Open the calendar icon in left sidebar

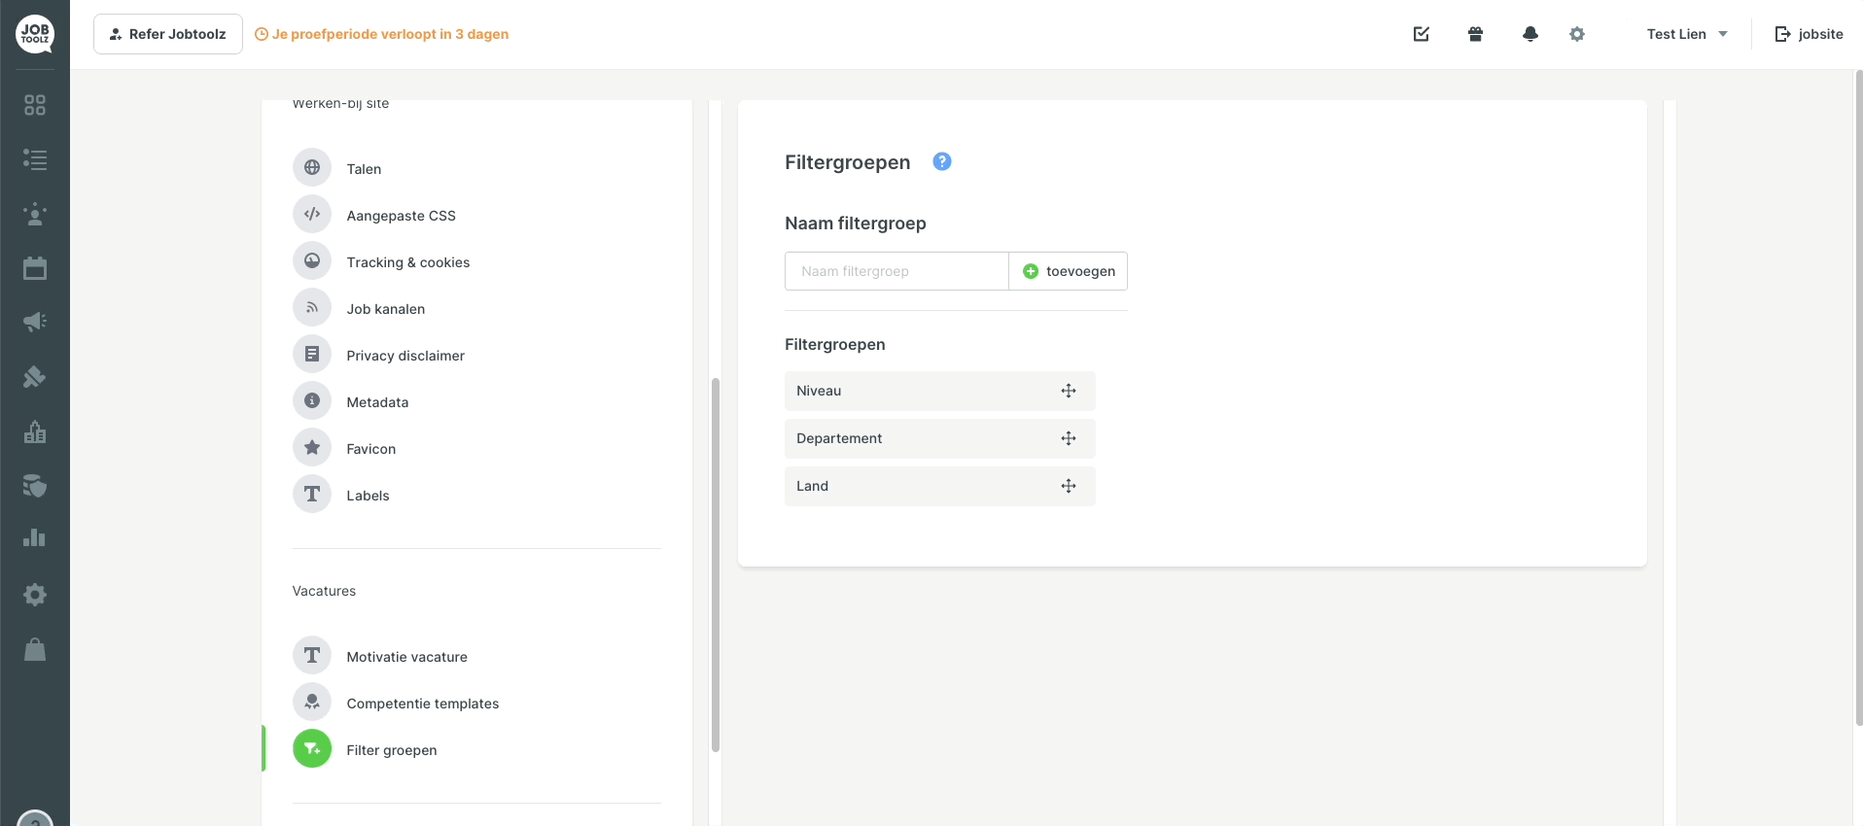35,268
